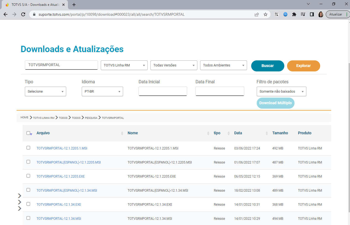350x225 pixels.
Task: Check box for TOTVSRMPORTAL-12.1.2205.1.MSI
Action: tap(28, 148)
